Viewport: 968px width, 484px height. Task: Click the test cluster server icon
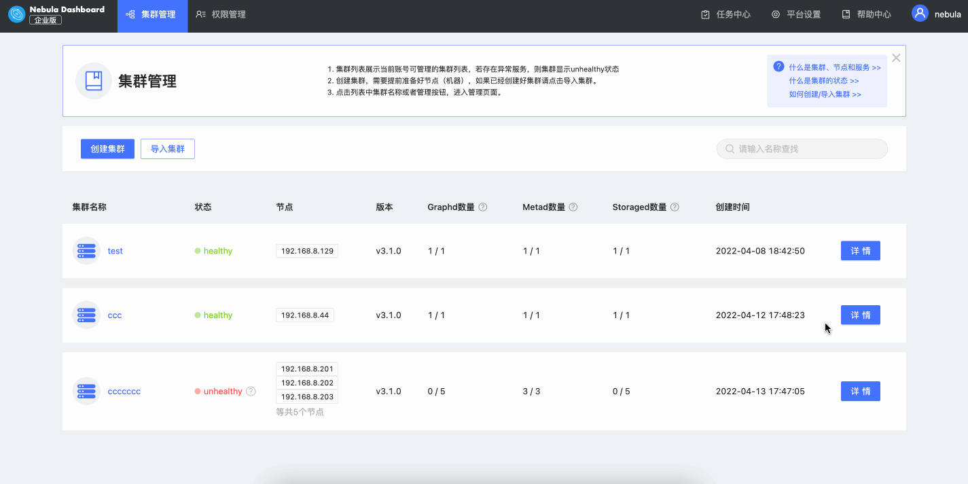[x=86, y=251]
